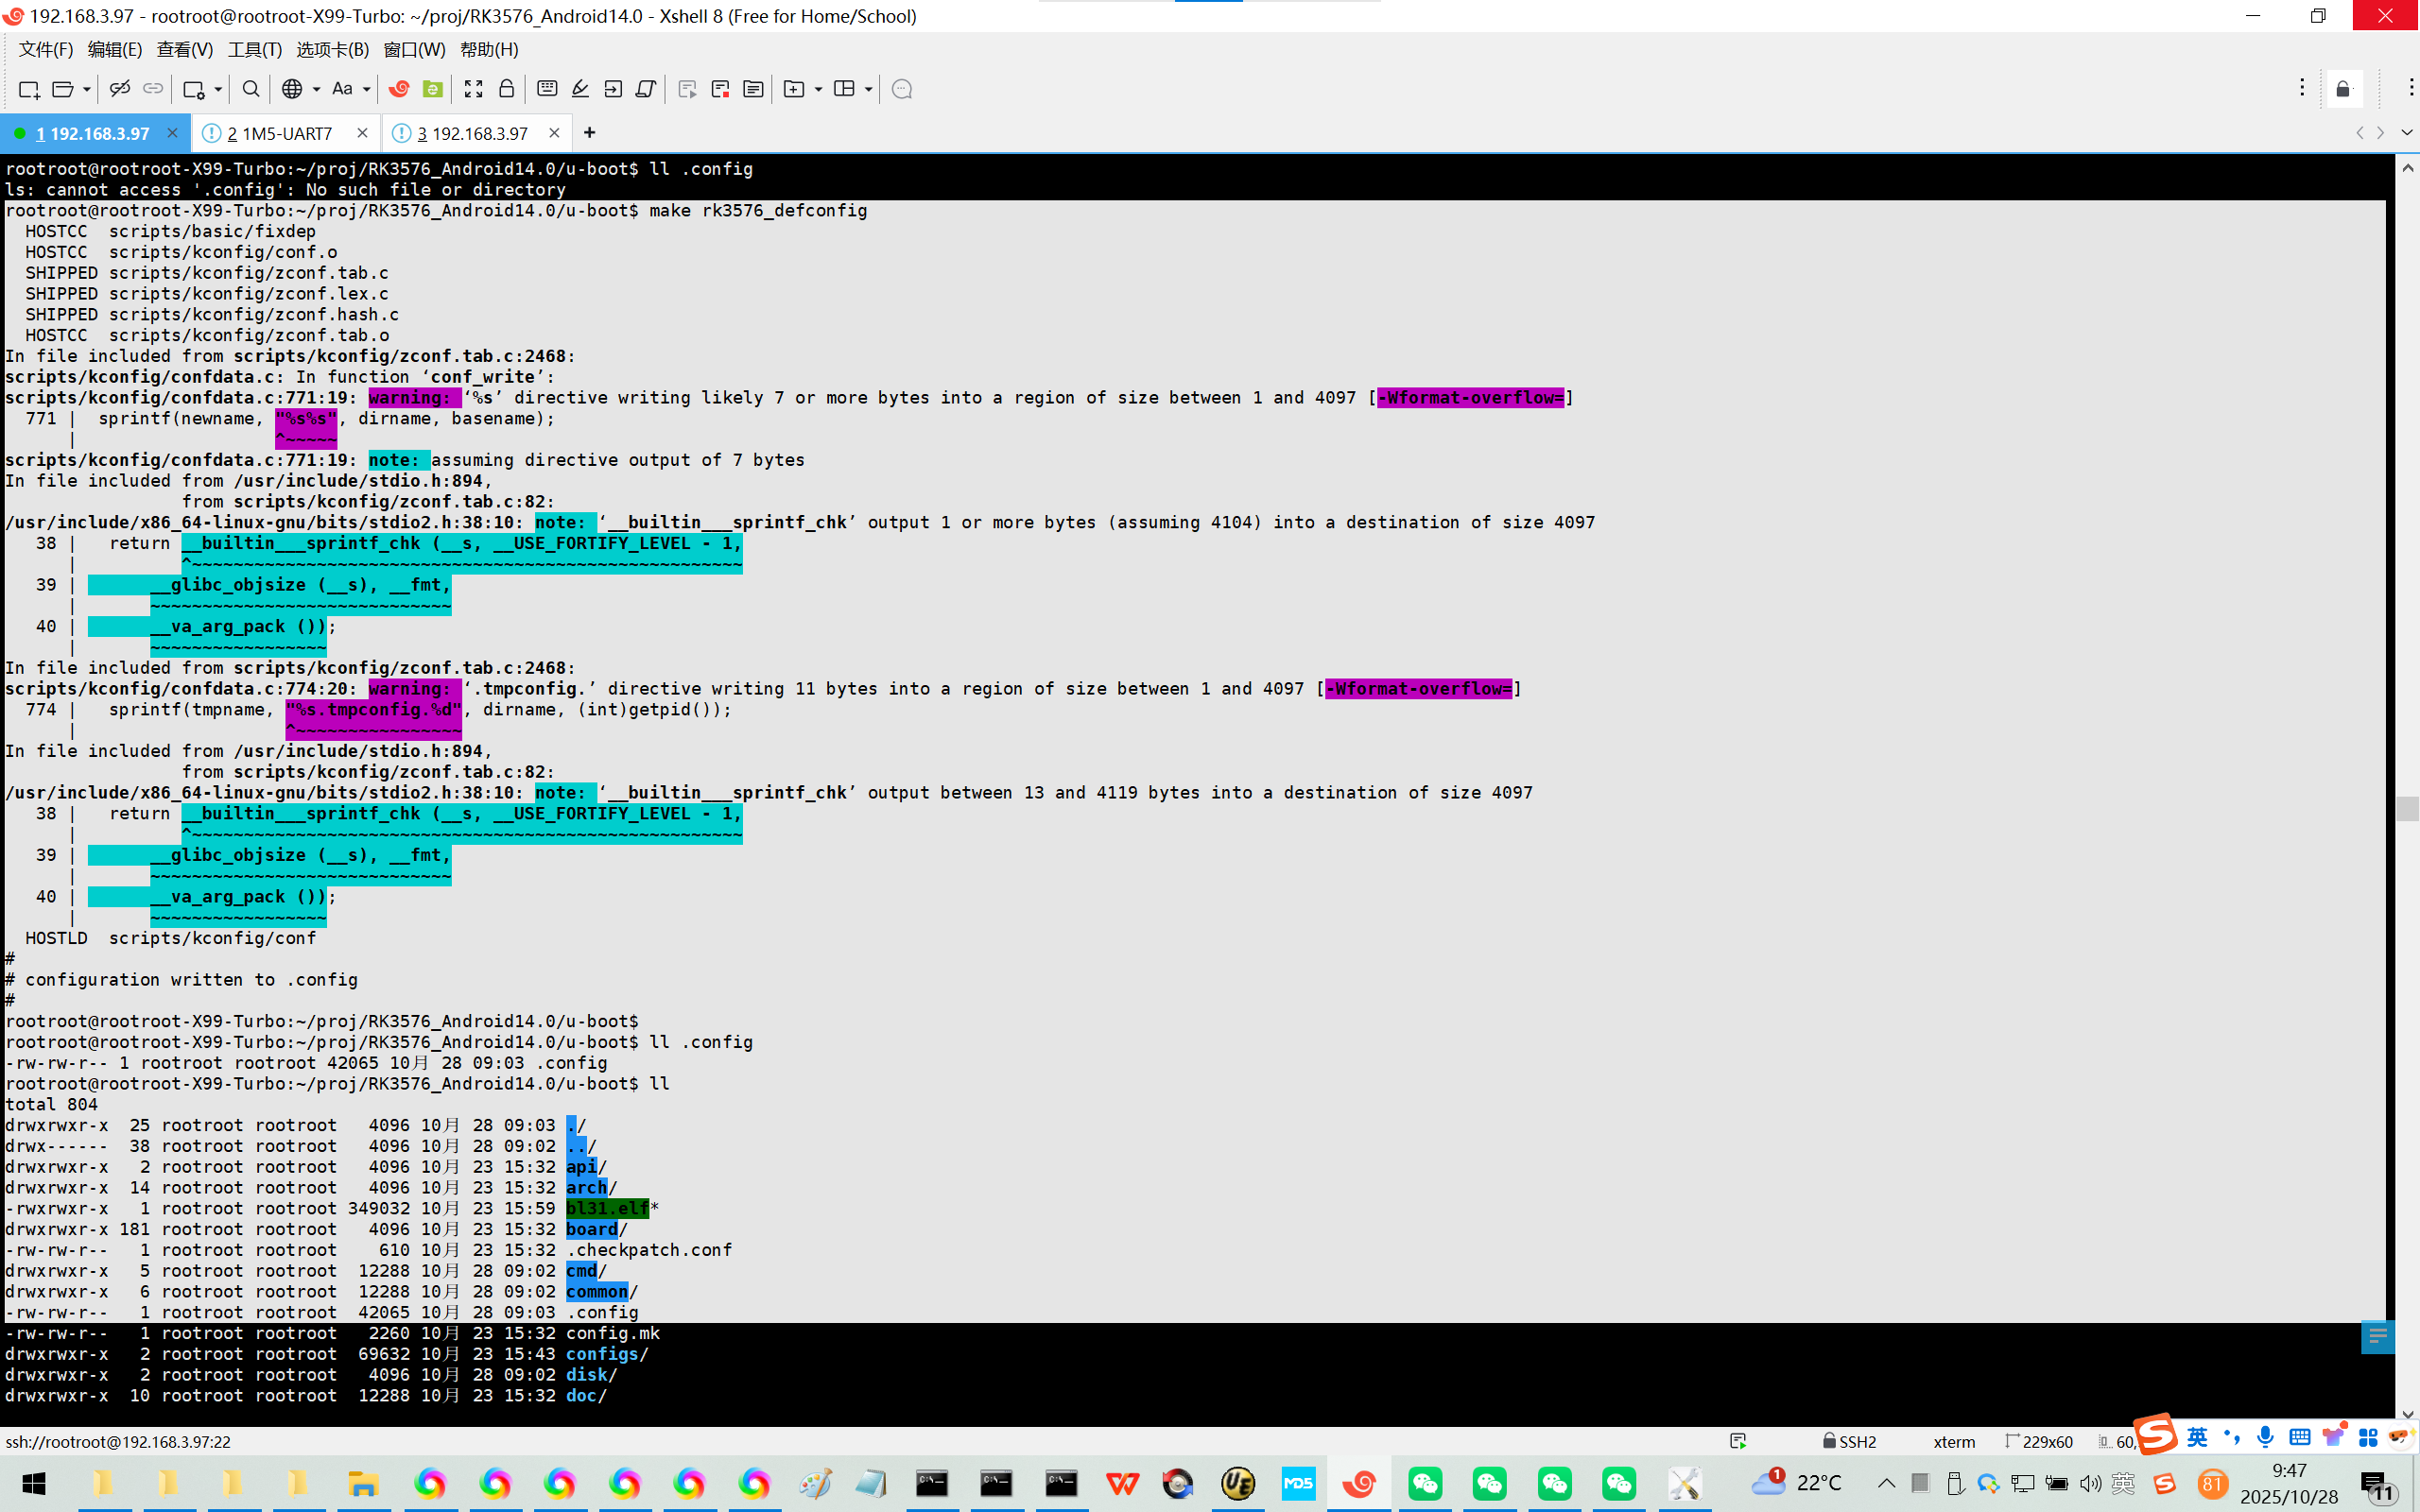Toggle the screen lock padlock icon
The width and height of the screenshot is (2420, 1512).
[x=507, y=89]
